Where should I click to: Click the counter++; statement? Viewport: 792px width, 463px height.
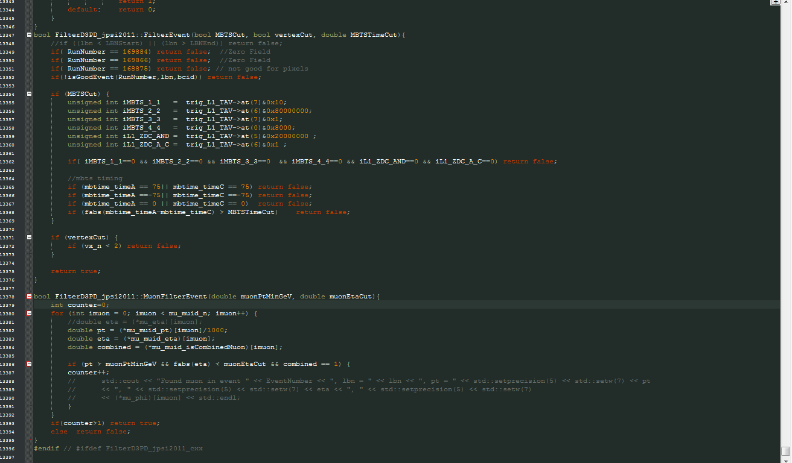88,373
